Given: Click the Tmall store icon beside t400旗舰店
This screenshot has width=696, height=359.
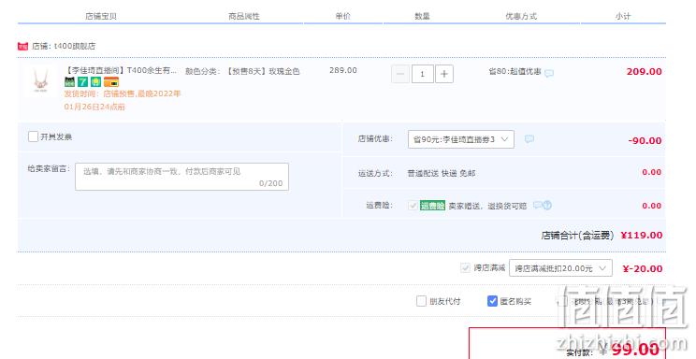Looking at the screenshot, I should tap(22, 46).
